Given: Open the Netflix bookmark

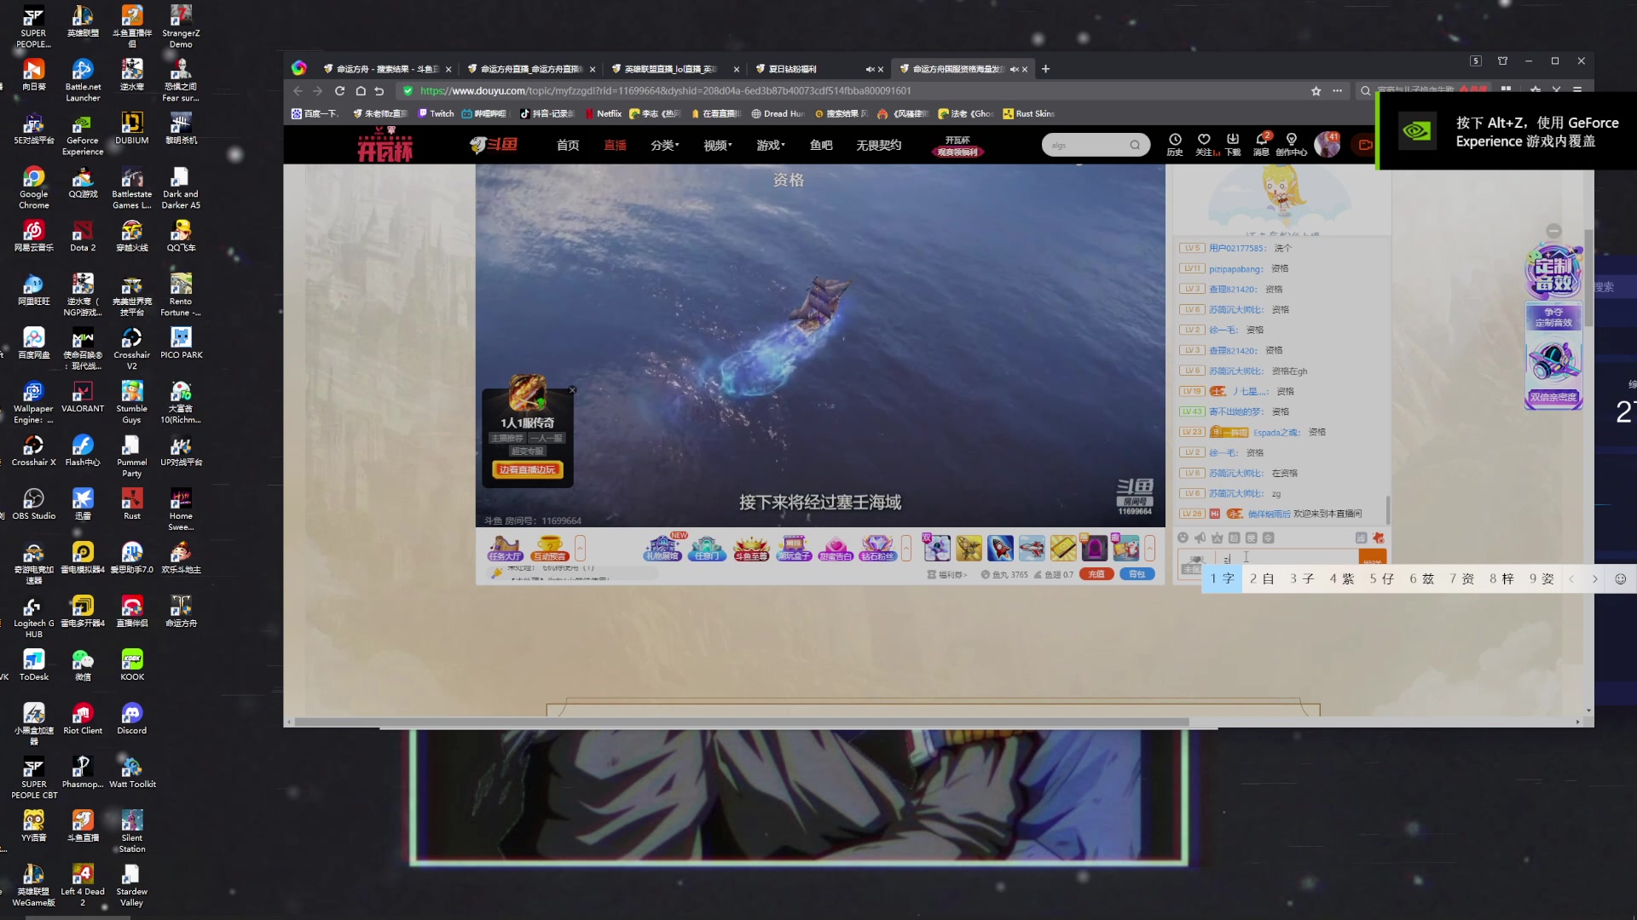Looking at the screenshot, I should (604, 113).
